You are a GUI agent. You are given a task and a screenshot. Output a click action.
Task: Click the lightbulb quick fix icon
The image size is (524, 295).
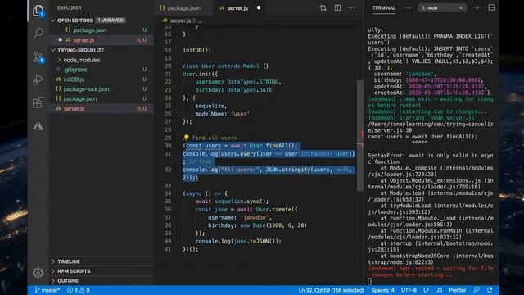[186, 138]
